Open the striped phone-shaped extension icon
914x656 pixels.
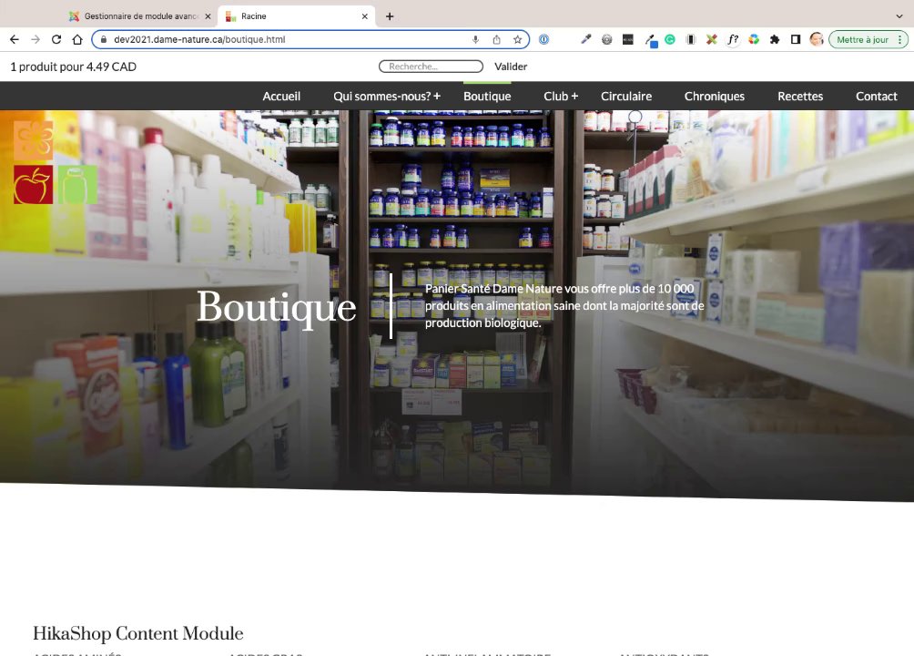click(x=691, y=40)
